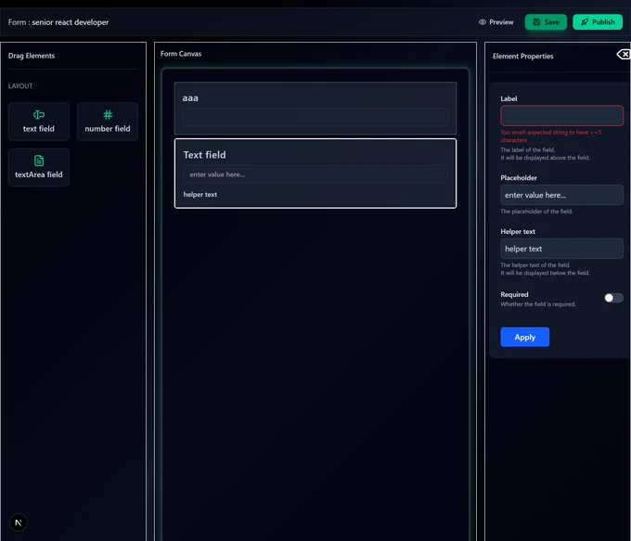The width and height of the screenshot is (631, 541).
Task: Focus the Label input field
Action: point(561,116)
